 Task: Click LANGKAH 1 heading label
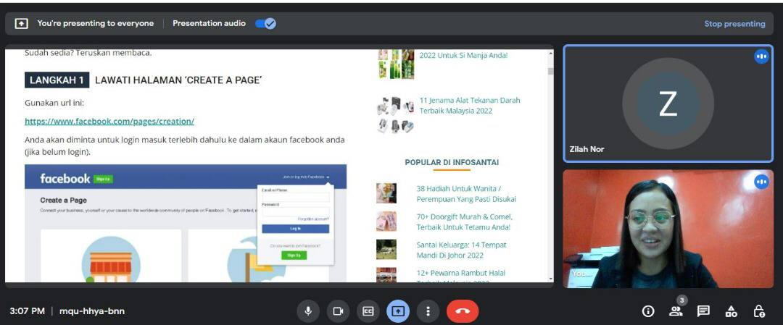[x=57, y=80]
